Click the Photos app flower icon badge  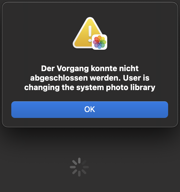pyautogui.click(x=100, y=42)
